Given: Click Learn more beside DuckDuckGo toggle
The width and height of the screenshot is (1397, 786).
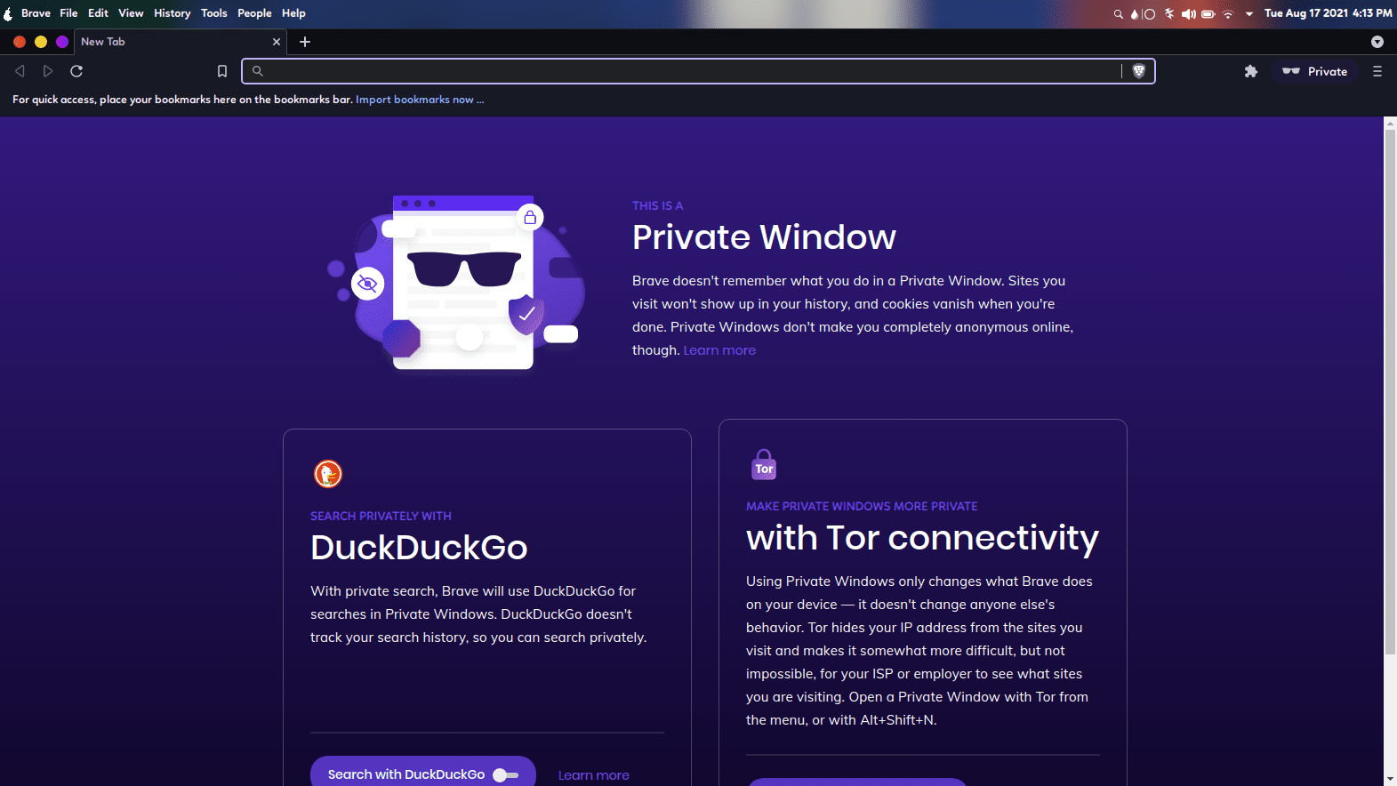Looking at the screenshot, I should [593, 775].
